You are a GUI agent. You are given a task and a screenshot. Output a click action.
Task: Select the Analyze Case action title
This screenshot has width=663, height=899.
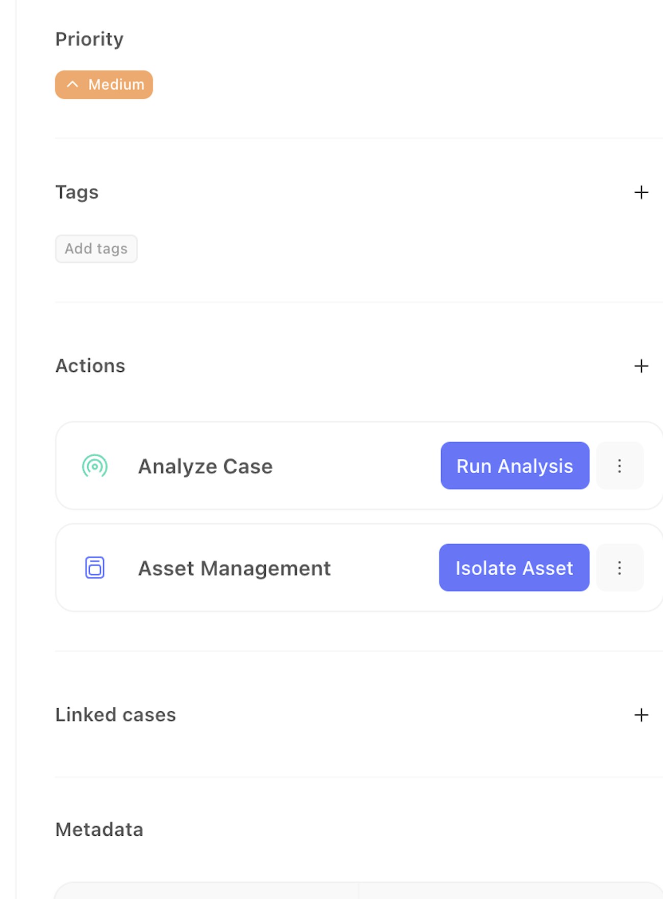[x=206, y=467]
